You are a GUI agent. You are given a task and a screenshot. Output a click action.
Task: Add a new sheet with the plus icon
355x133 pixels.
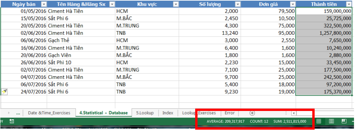point(252,113)
